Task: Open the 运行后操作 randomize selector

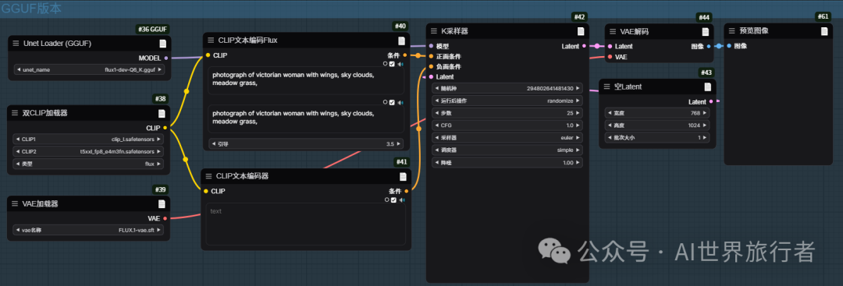Action: (x=507, y=101)
